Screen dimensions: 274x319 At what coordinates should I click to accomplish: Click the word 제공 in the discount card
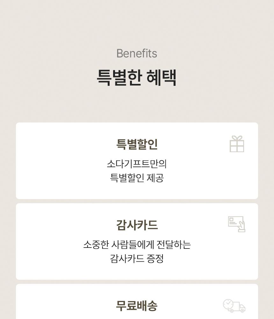tap(155, 178)
